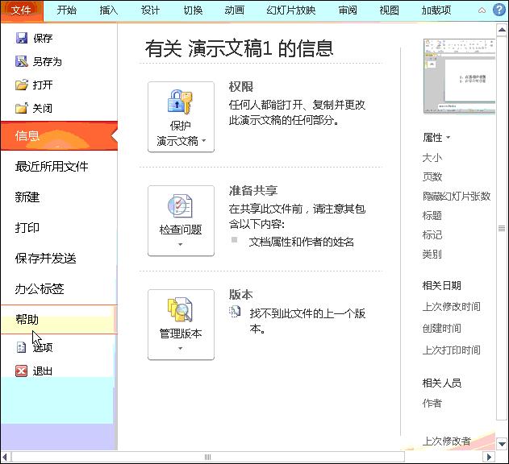The width and height of the screenshot is (509, 464).
Task: Click the horizontal scrollbar thumb
Action: pyautogui.click(x=208, y=458)
